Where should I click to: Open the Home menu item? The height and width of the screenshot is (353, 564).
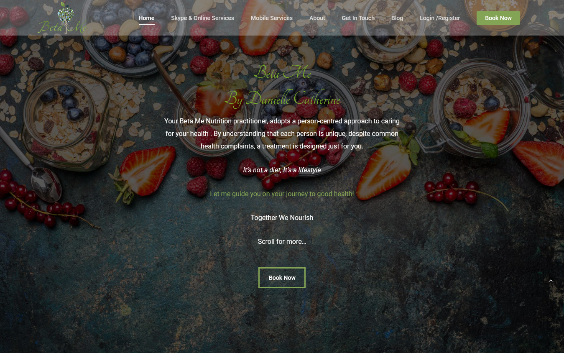(146, 18)
